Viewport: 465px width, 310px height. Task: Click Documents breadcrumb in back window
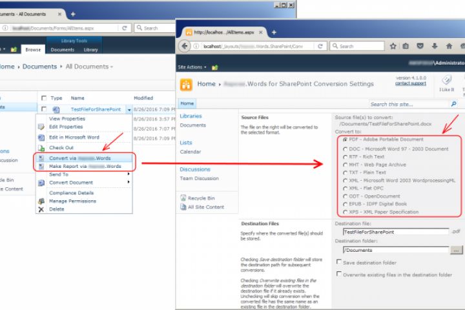click(39, 67)
